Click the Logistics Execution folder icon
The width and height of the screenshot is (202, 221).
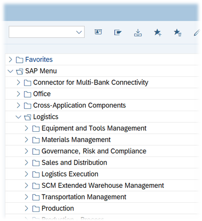click(x=36, y=174)
